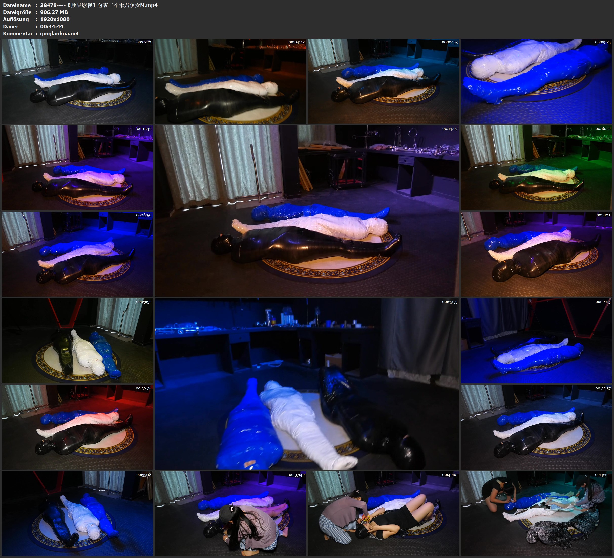Select the large frame at 00:25:53

point(307,384)
